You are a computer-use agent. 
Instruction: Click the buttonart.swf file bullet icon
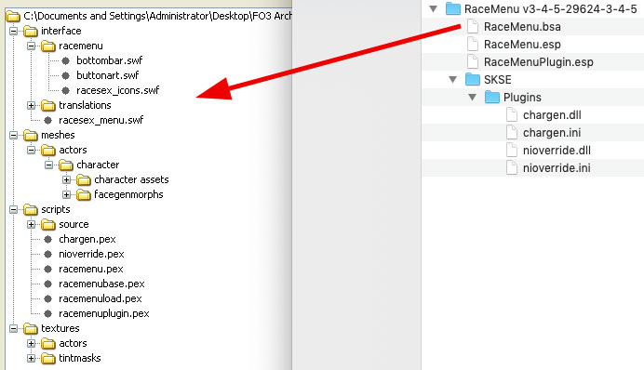[x=66, y=75]
